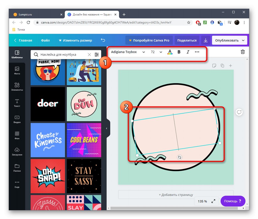Click Попробуйте Canva Pro button

(x=149, y=40)
